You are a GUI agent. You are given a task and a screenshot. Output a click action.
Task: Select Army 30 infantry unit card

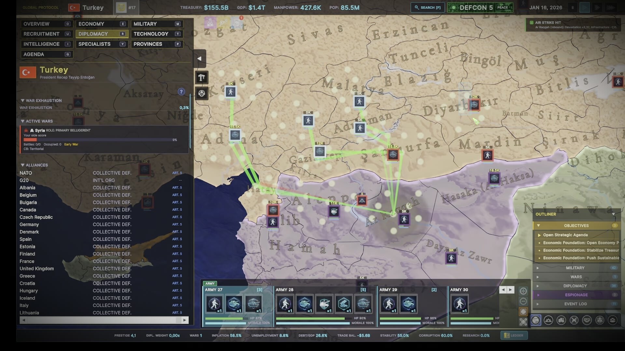click(x=460, y=304)
